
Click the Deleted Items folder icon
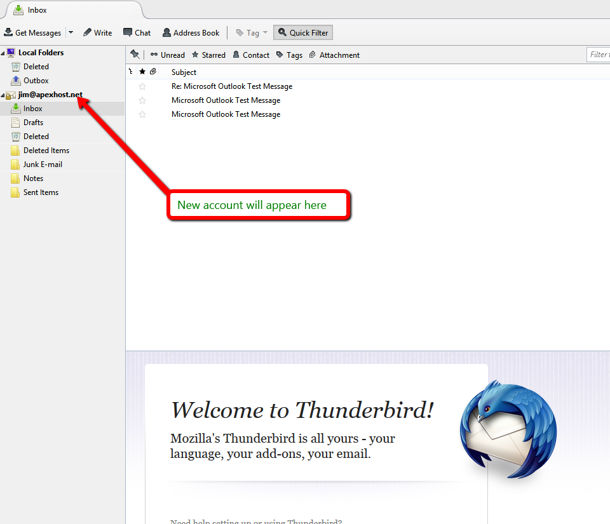15,151
